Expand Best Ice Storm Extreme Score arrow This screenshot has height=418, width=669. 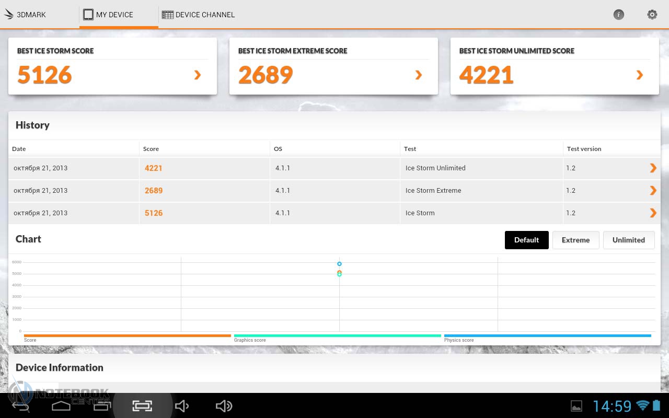click(419, 75)
